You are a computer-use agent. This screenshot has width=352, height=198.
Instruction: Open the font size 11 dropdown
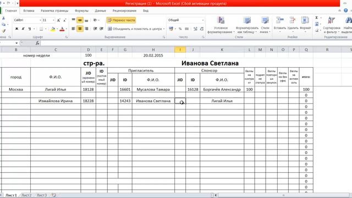tap(53, 20)
